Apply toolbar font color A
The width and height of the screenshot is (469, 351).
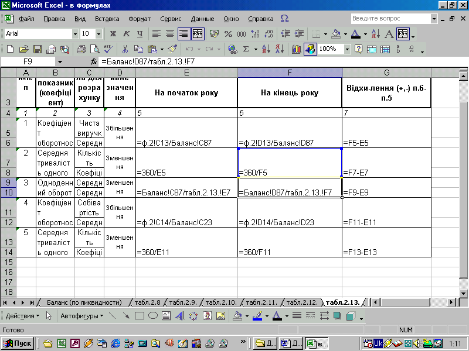356,34
